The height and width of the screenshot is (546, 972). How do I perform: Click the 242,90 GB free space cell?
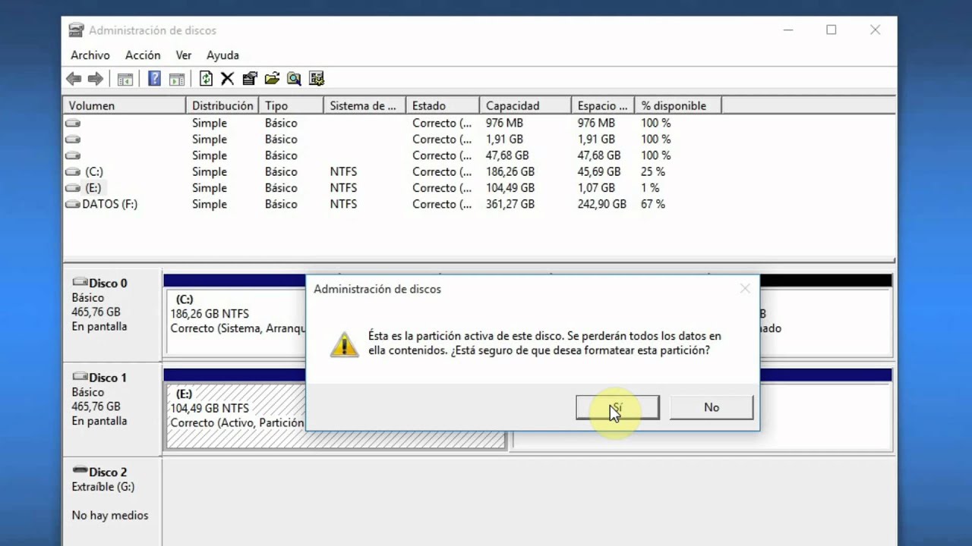tap(601, 204)
